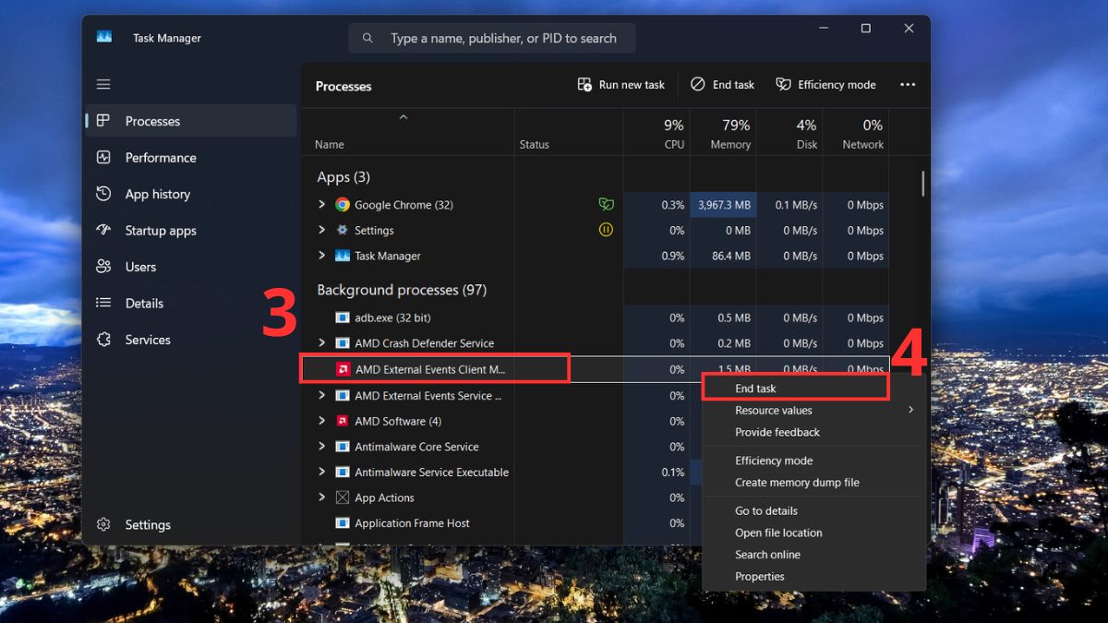Image resolution: width=1108 pixels, height=623 pixels.
Task: Open the Processes page in sidebar
Action: (191, 121)
